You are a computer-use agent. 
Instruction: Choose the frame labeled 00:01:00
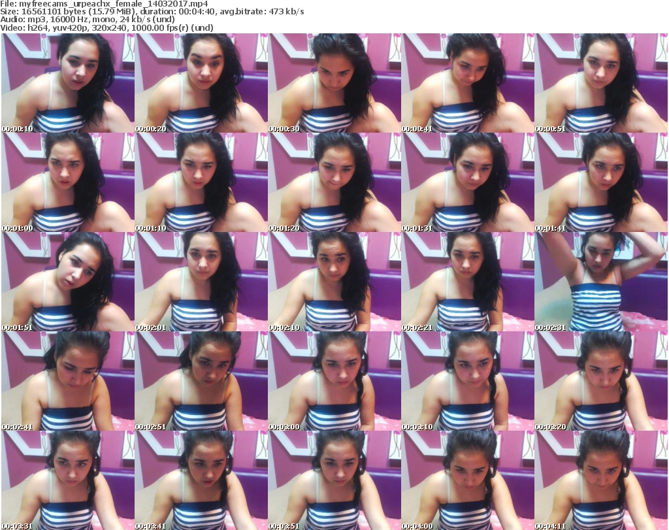68,182
